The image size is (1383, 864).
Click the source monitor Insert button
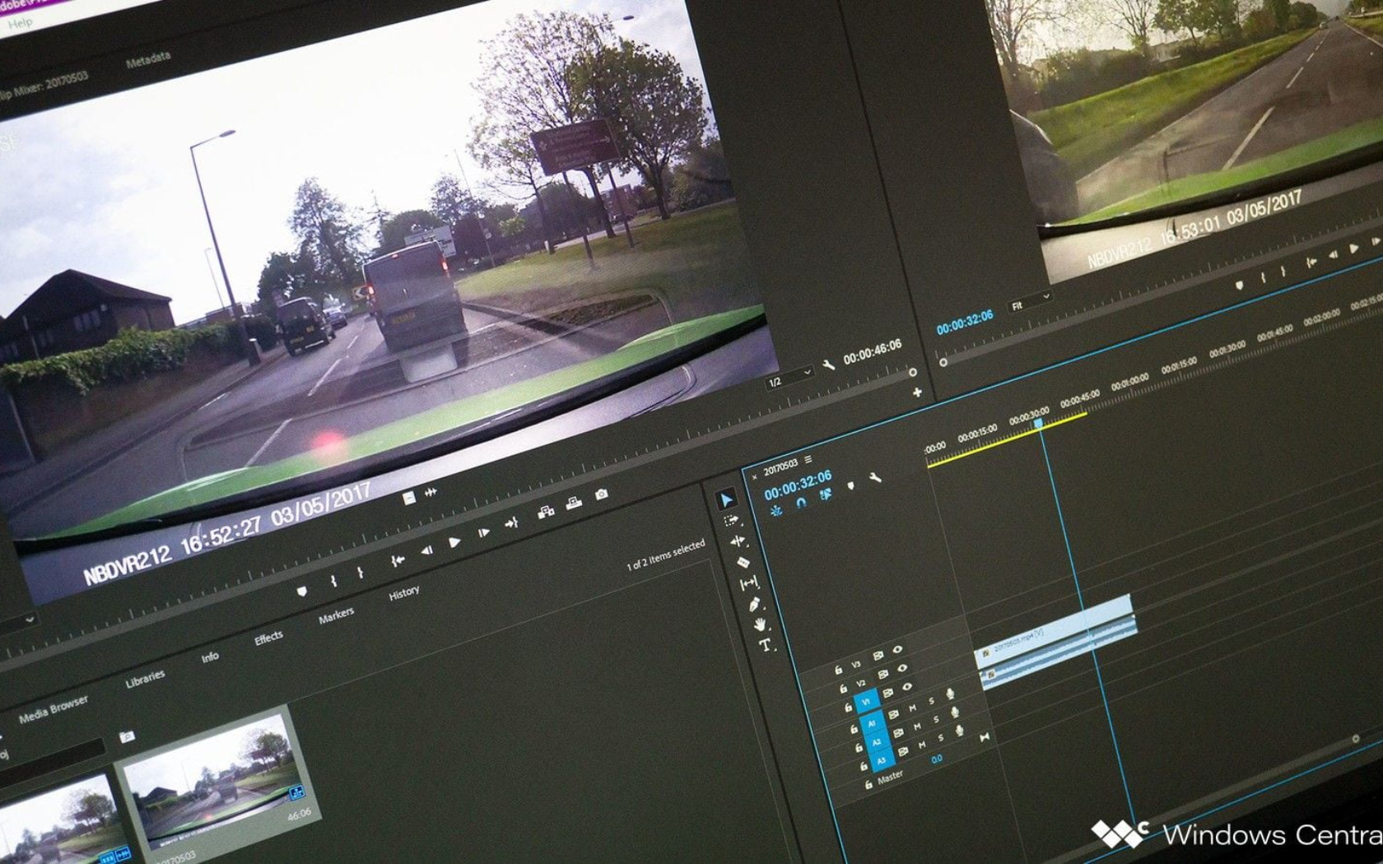(546, 512)
